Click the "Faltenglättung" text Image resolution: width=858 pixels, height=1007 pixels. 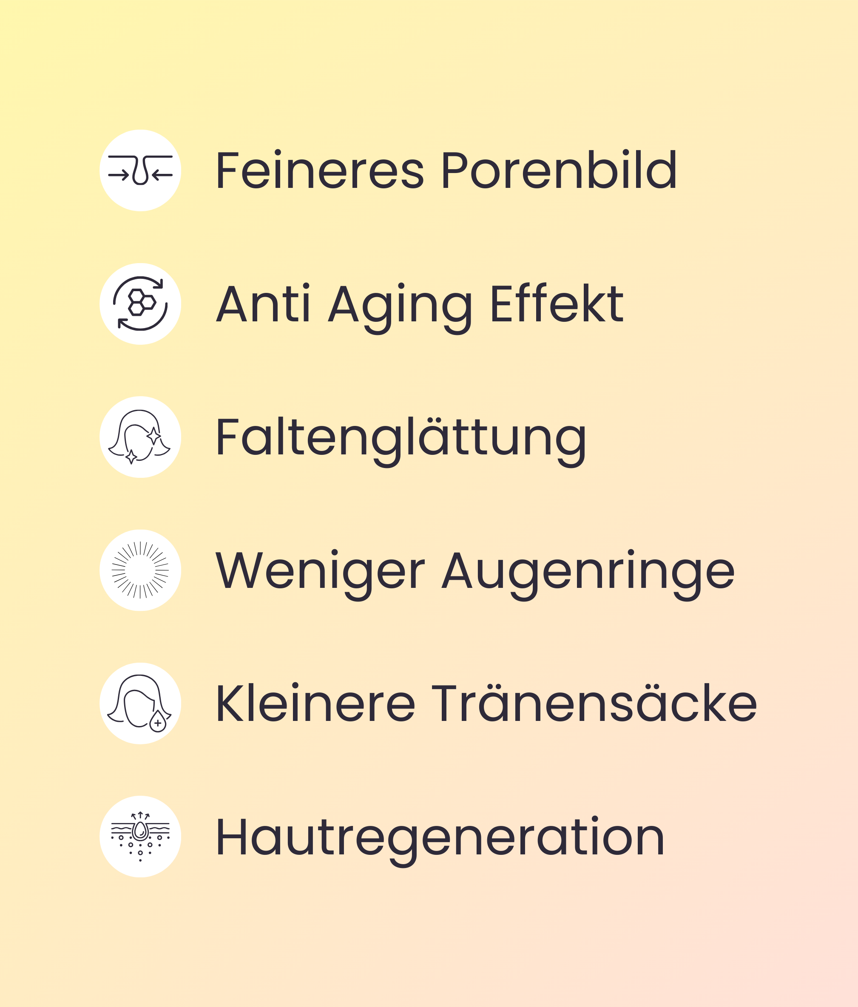click(401, 438)
